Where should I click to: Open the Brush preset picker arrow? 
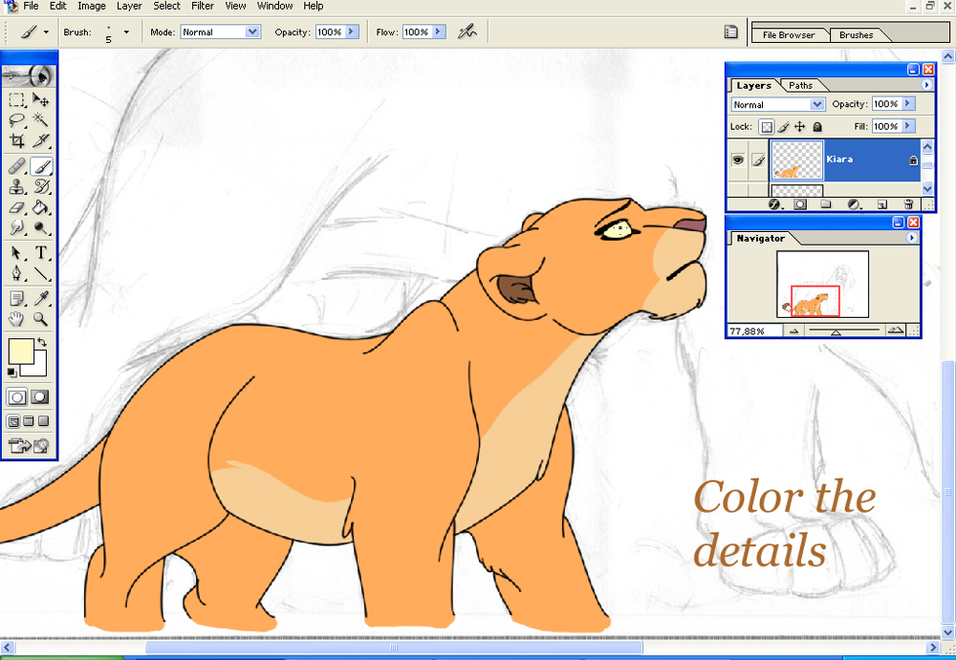pos(126,32)
